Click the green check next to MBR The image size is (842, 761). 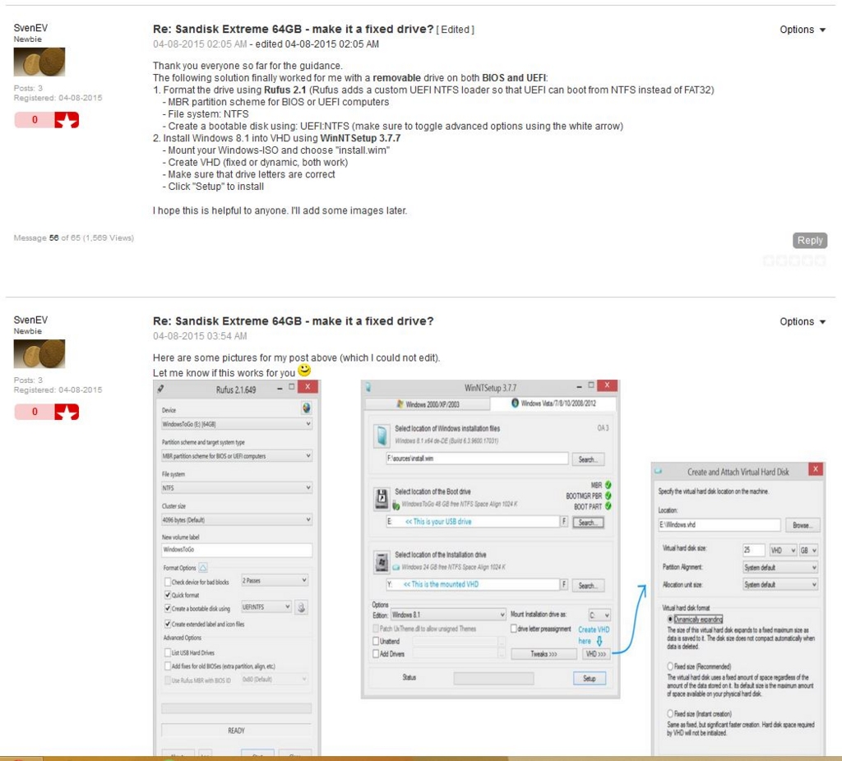pyautogui.click(x=608, y=485)
